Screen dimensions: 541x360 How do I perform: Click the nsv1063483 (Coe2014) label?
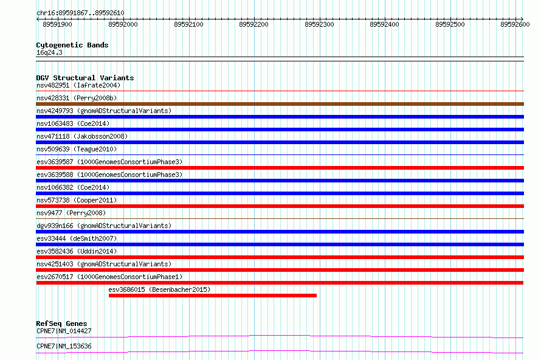[73, 123]
